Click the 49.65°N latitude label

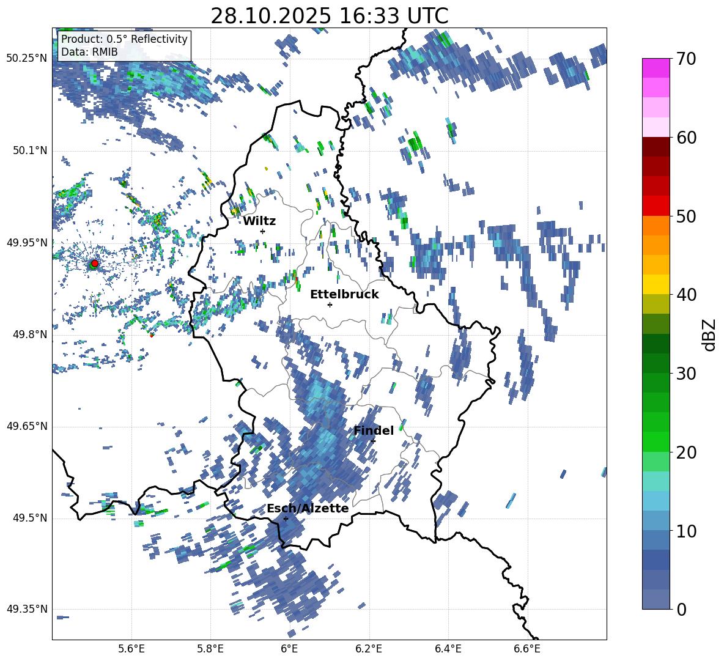(26, 426)
